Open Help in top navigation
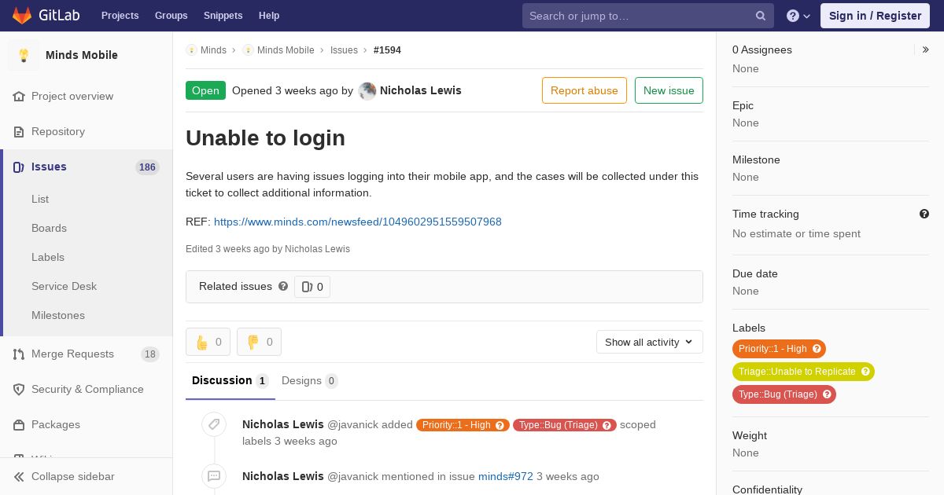This screenshot has height=495, width=944. pos(269,16)
